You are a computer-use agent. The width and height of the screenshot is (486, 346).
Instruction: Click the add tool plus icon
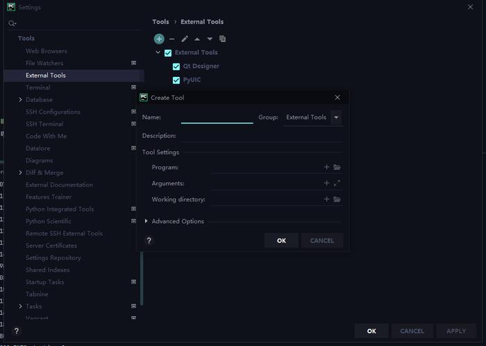(159, 39)
